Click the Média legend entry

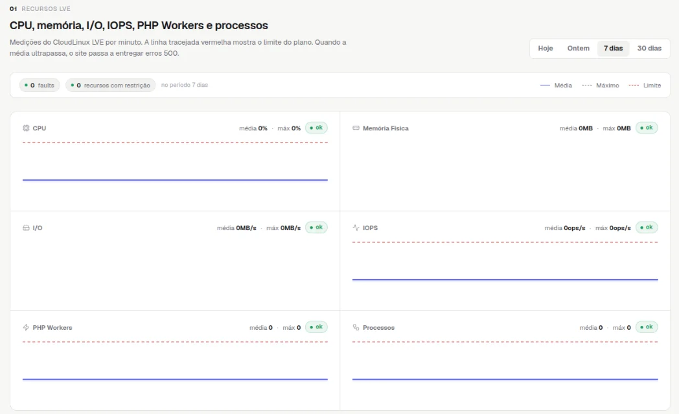click(x=556, y=86)
